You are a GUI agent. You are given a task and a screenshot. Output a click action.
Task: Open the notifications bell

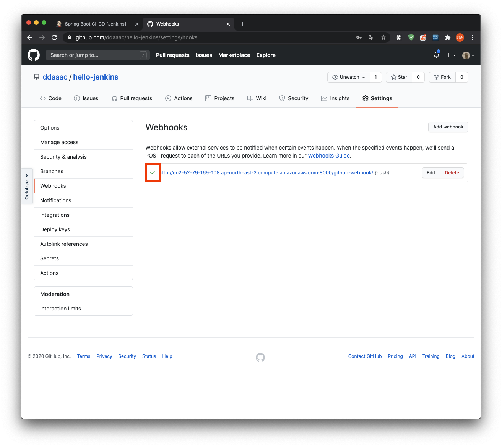[437, 55]
